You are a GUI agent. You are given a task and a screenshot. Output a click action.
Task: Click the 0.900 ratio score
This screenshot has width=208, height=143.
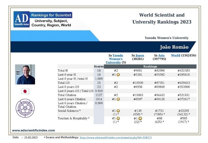[x=99, y=103]
